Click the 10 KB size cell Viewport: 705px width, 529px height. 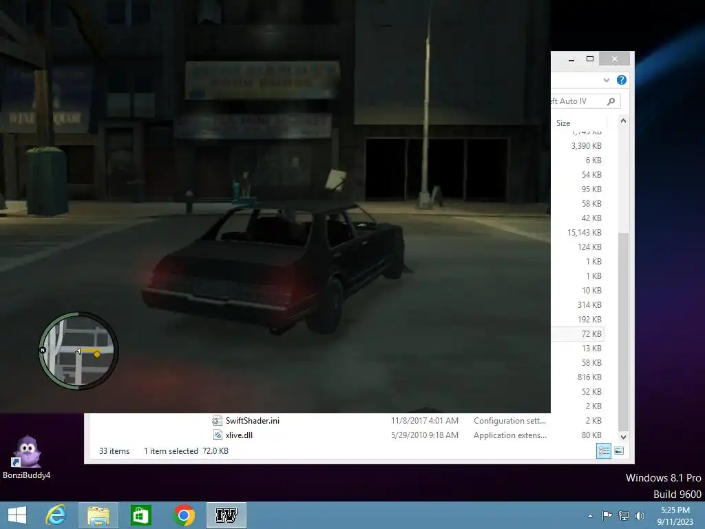coord(591,291)
